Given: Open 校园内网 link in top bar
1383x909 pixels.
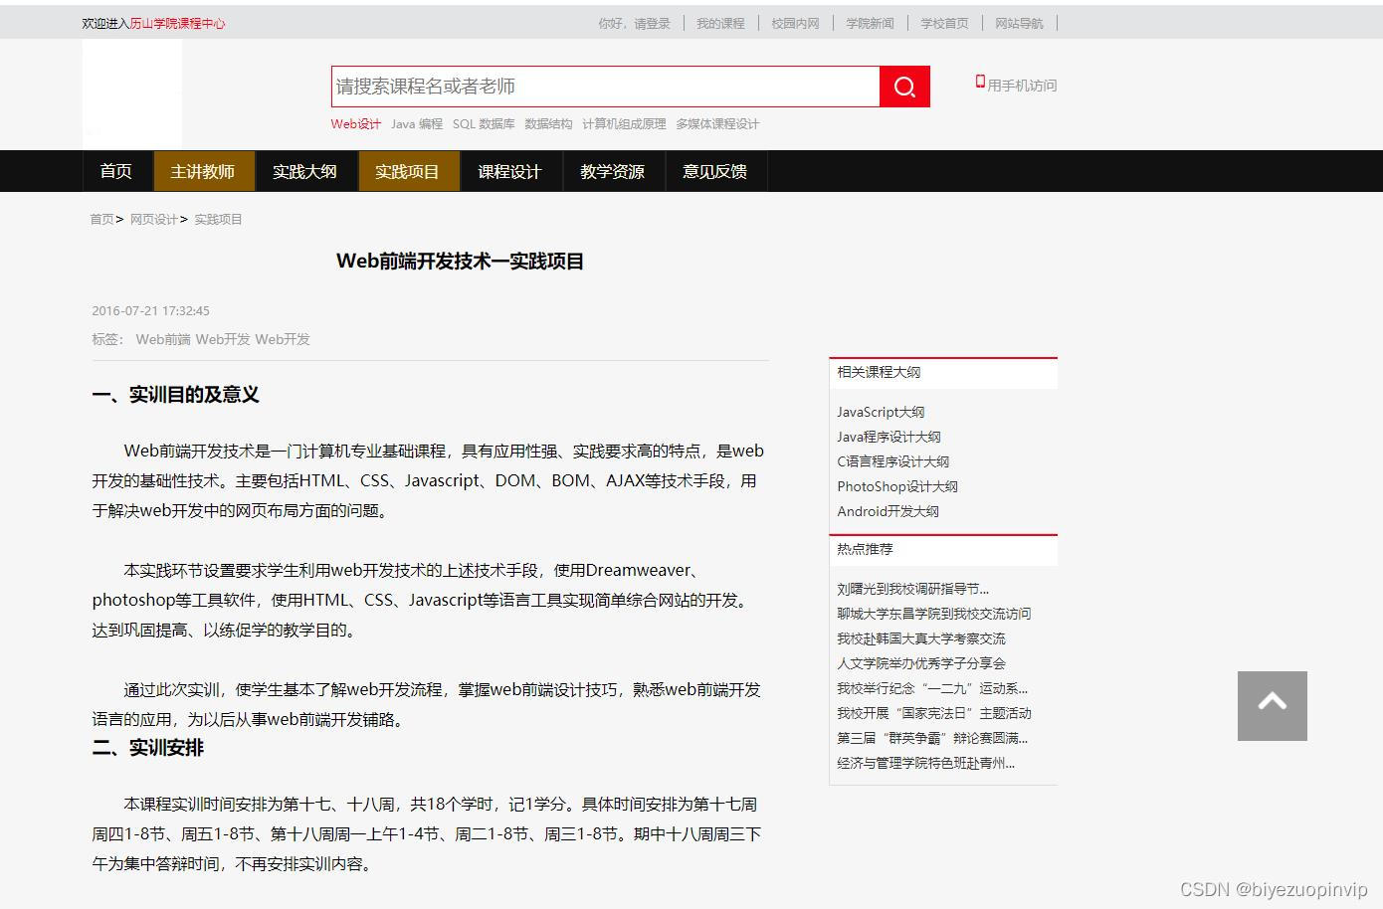Looking at the screenshot, I should click(795, 23).
